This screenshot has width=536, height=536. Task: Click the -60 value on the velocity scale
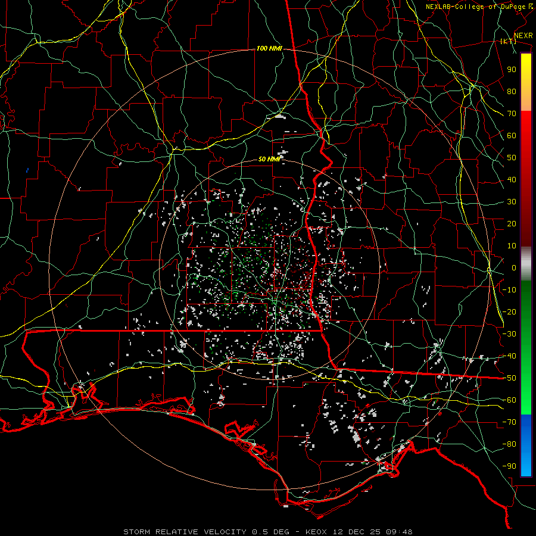509,400
